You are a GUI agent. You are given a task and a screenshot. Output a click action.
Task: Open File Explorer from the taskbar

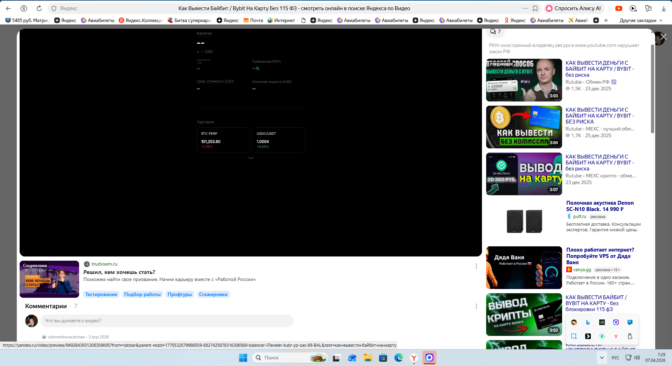tap(367, 358)
